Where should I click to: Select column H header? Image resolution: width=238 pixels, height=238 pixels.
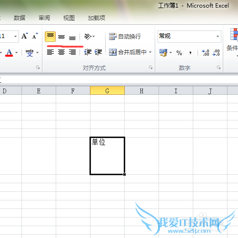click(x=141, y=91)
